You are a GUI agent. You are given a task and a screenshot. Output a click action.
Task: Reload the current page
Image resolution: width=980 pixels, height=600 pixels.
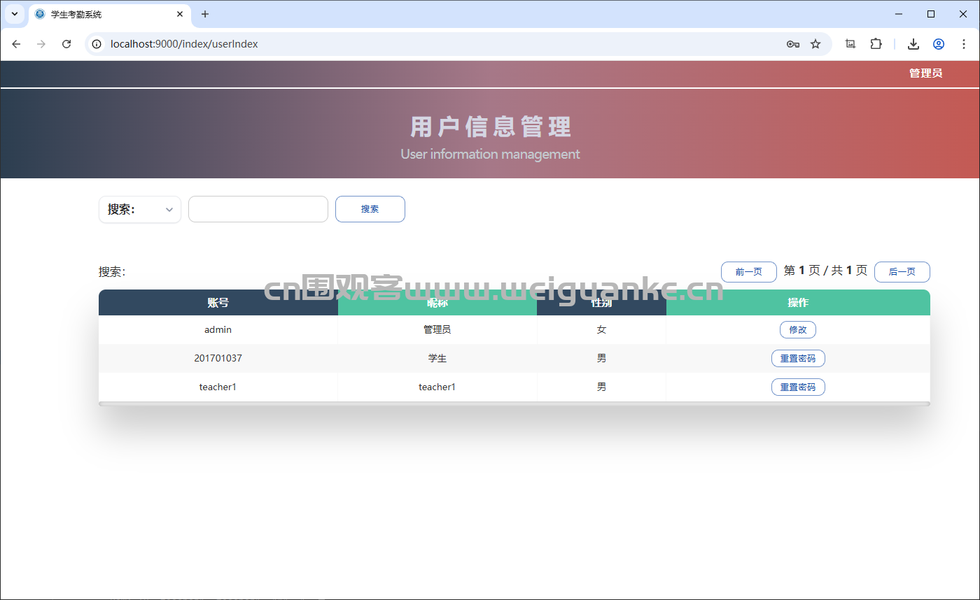pos(66,44)
